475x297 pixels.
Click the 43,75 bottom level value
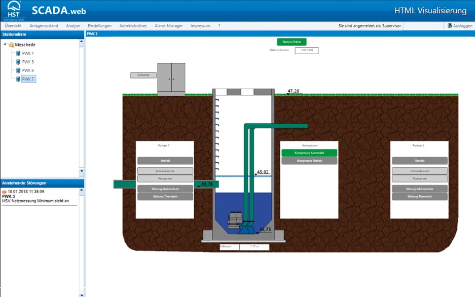coord(265,229)
